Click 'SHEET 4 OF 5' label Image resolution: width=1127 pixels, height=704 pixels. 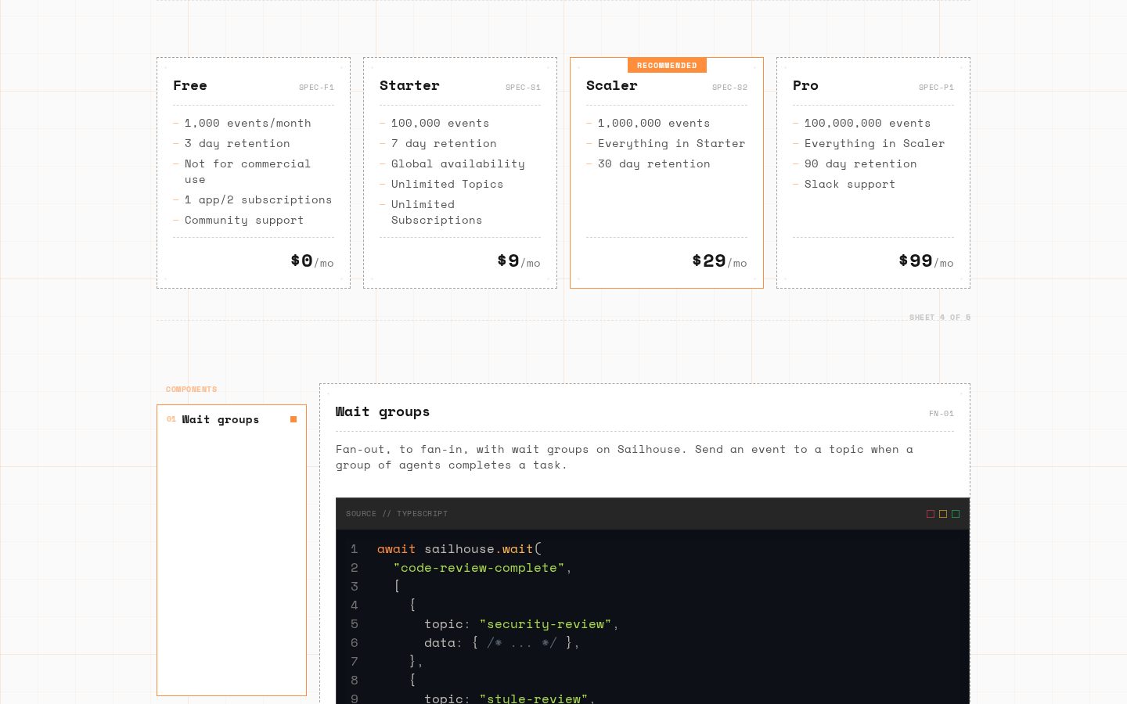(x=940, y=318)
